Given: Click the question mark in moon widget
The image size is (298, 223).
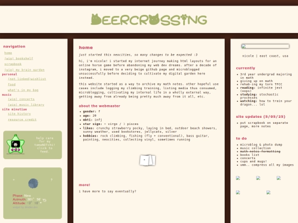Looking at the screenshot, I should [51, 180].
